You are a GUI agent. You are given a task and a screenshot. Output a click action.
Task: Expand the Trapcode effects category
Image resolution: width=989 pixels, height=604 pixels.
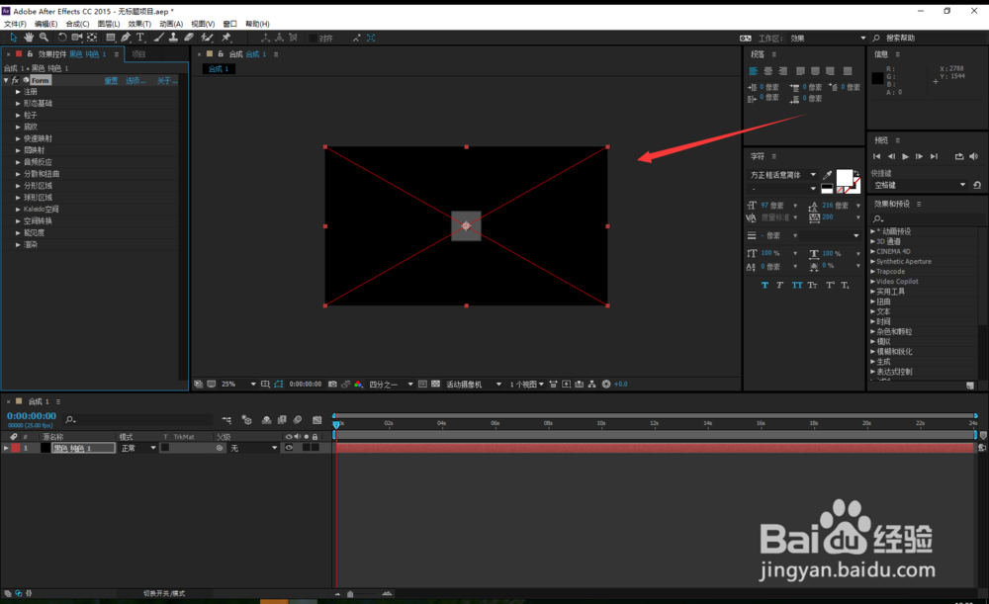871,272
